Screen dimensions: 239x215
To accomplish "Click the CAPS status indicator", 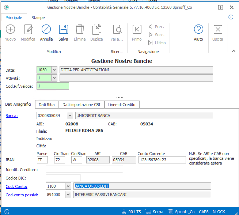I will coord(204,212).
